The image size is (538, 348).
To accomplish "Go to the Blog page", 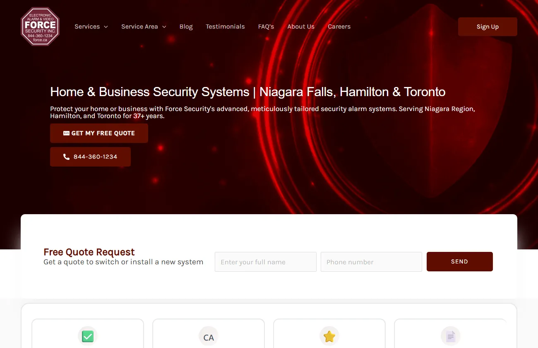I will pyautogui.click(x=186, y=27).
